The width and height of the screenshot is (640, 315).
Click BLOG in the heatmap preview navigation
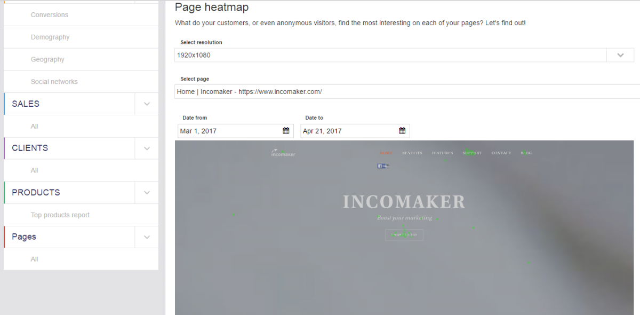pyautogui.click(x=526, y=153)
